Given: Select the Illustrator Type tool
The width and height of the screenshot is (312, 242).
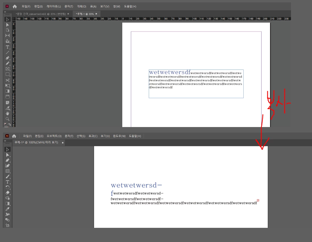Looking at the screenshot, I should tap(7, 182).
